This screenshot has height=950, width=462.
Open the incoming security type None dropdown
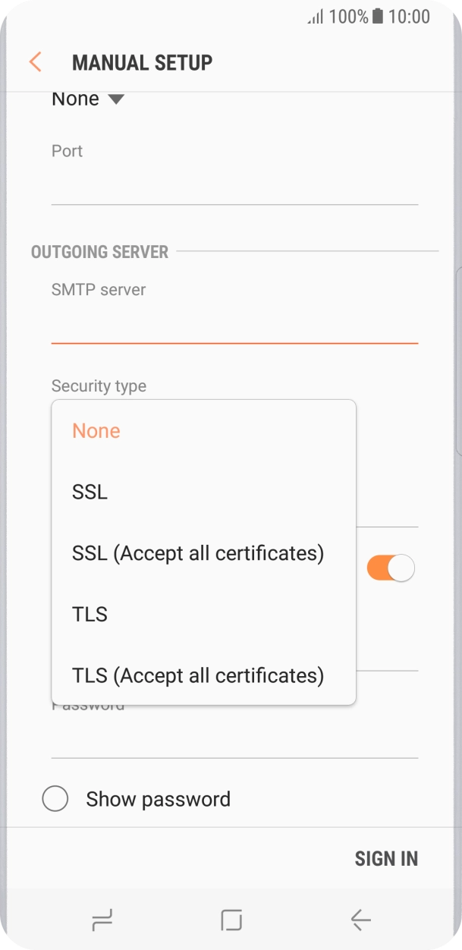coord(87,99)
